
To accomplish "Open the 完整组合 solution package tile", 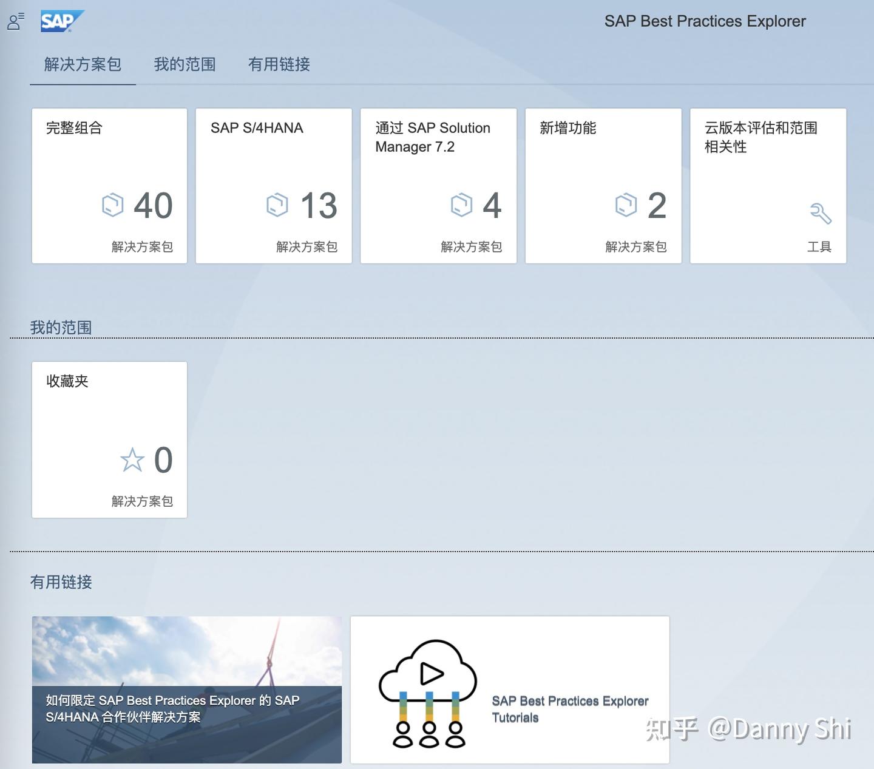I will [109, 185].
